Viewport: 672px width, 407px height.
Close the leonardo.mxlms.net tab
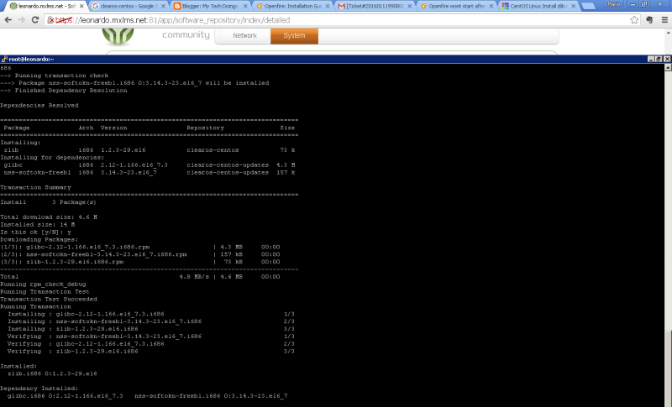pyautogui.click(x=81, y=6)
